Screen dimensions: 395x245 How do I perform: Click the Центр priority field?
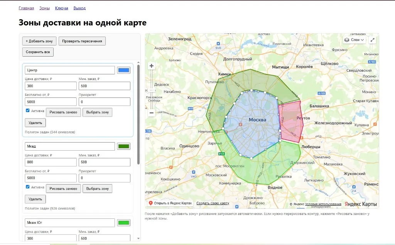point(105,102)
